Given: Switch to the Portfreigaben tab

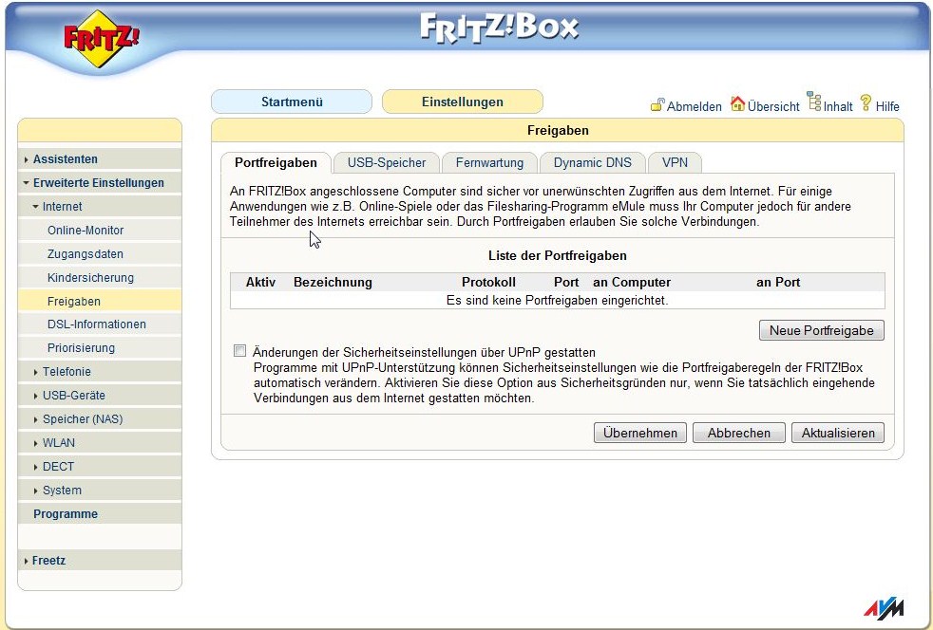Looking at the screenshot, I should tap(276, 163).
